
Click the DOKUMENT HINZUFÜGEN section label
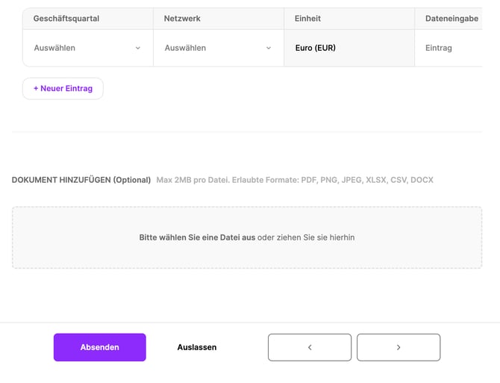[x=81, y=180]
